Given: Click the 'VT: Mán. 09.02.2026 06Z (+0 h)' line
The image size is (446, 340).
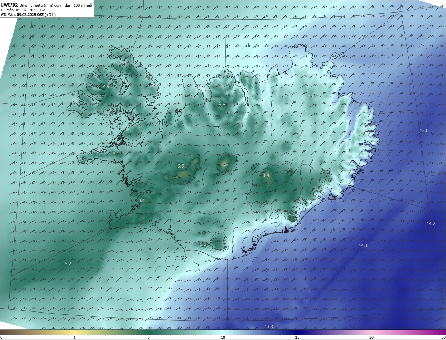Looking at the screenshot, I should pyautogui.click(x=28, y=15).
